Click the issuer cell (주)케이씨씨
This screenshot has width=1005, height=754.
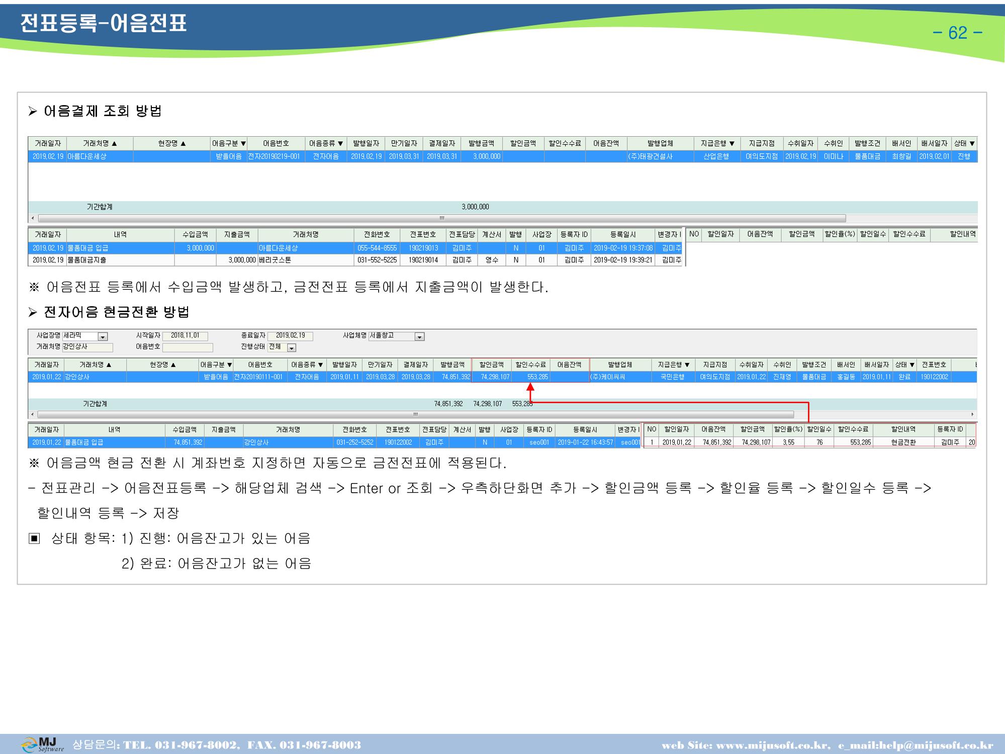(620, 376)
